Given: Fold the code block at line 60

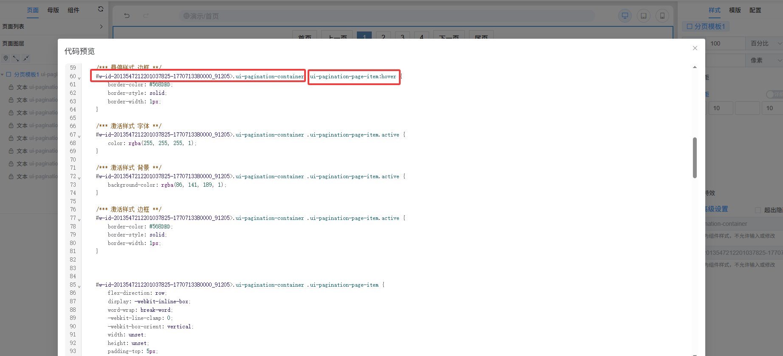Looking at the screenshot, I should click(x=79, y=78).
